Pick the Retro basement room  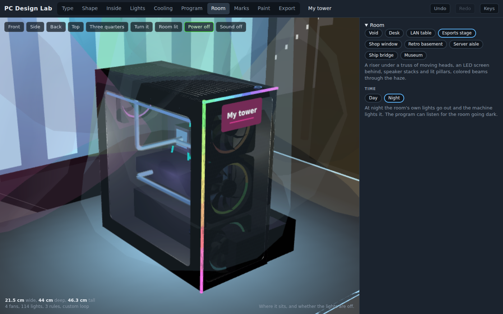tap(426, 44)
